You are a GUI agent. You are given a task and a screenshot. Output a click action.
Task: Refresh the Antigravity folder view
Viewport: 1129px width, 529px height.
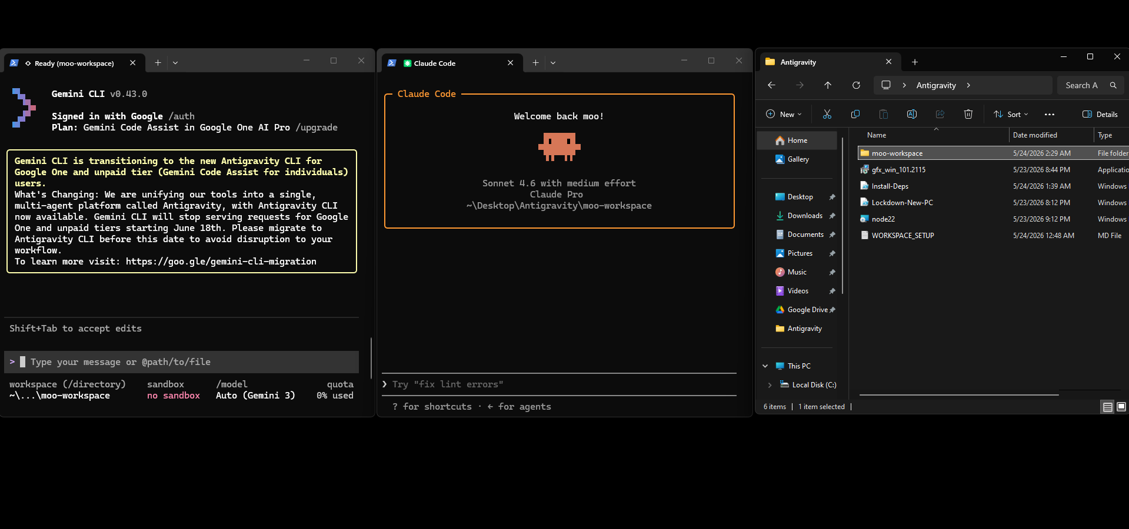tap(856, 85)
